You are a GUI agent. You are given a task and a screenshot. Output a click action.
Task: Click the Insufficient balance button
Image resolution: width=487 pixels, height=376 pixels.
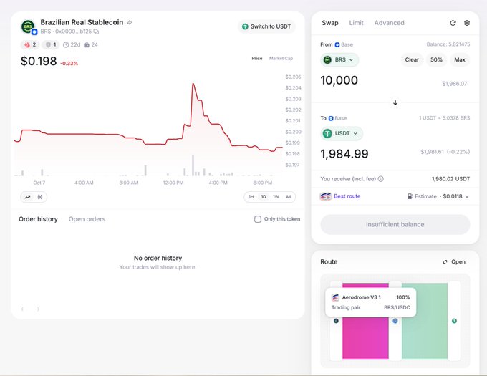point(395,224)
